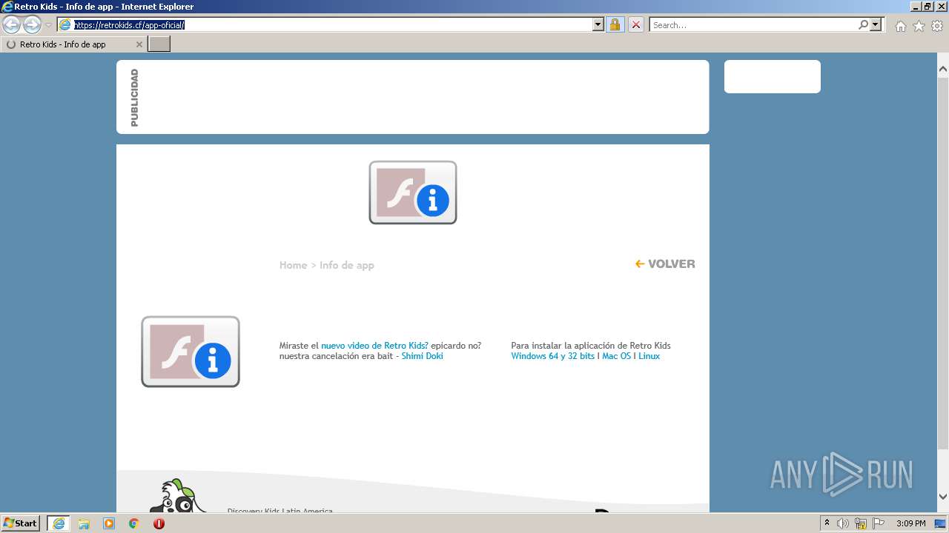Open the Windows Start menu
Screen dimensions: 949x533
(20, 523)
